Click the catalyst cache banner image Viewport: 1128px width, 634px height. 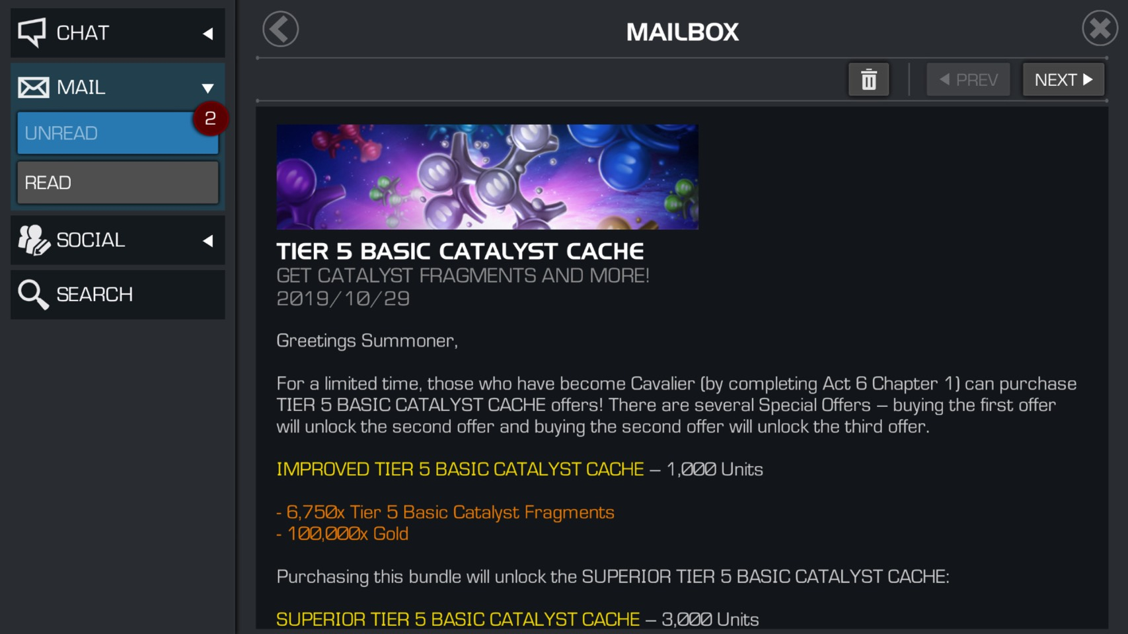point(487,177)
